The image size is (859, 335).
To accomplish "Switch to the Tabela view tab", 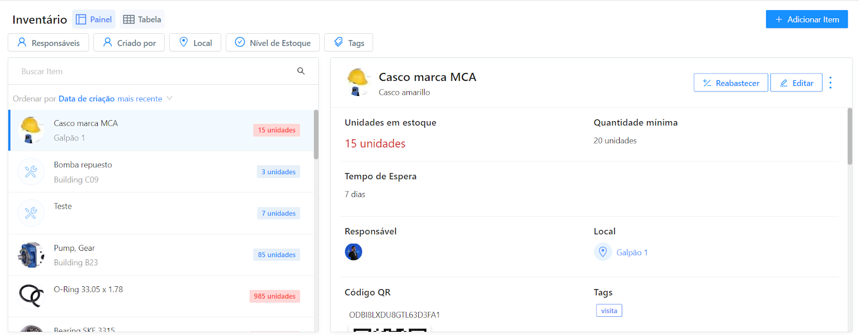I will pos(142,19).
